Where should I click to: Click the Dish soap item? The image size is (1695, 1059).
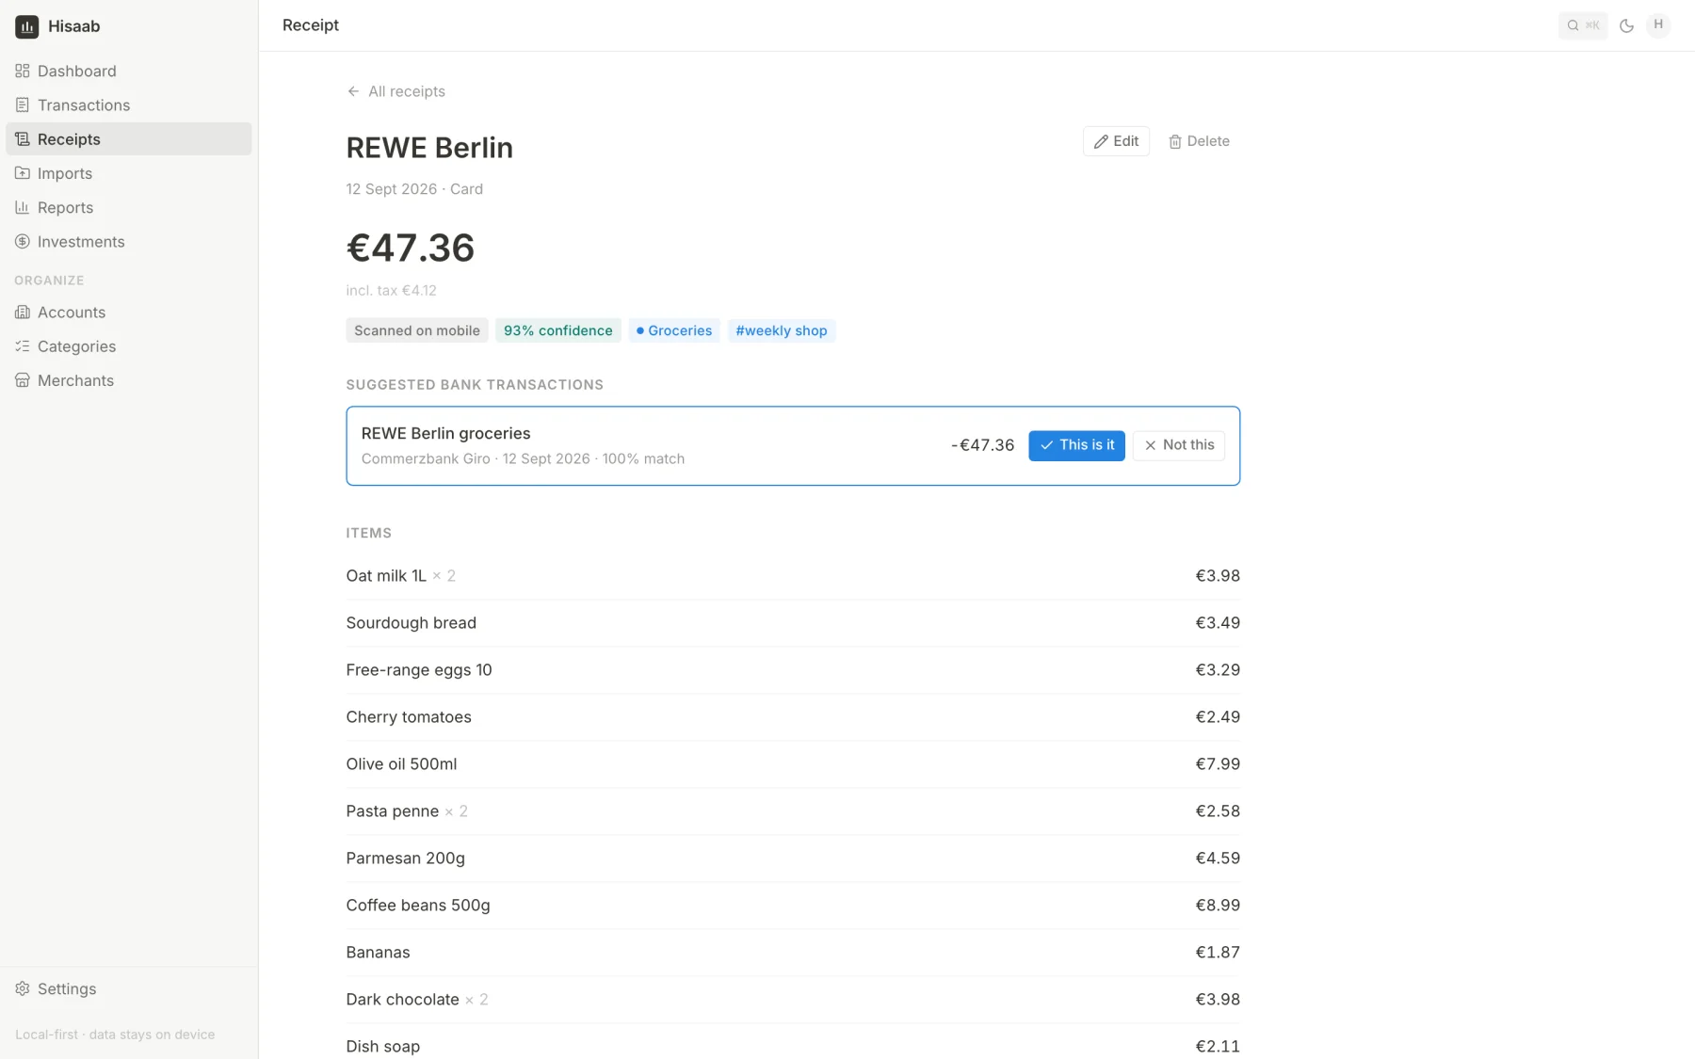pos(793,1043)
